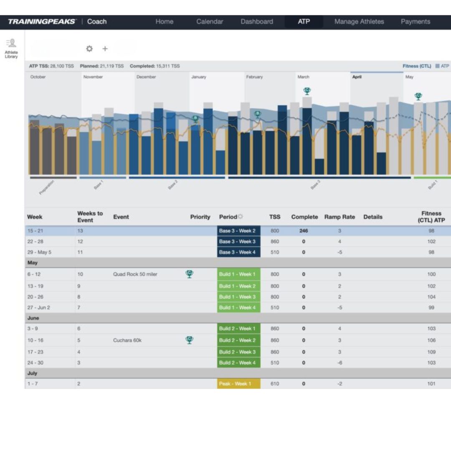
Task: Toggle the Fitness (CTL) legend item
Action: (416, 66)
